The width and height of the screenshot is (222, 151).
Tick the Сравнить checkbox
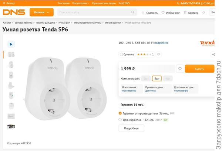tap(121, 55)
